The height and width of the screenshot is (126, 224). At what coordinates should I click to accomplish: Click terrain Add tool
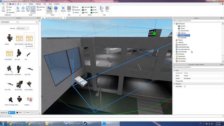(x=84, y=10)
